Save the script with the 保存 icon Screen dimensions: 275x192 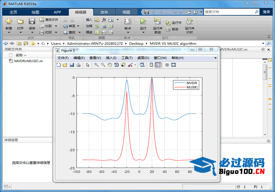pyautogui.click(x=32, y=21)
